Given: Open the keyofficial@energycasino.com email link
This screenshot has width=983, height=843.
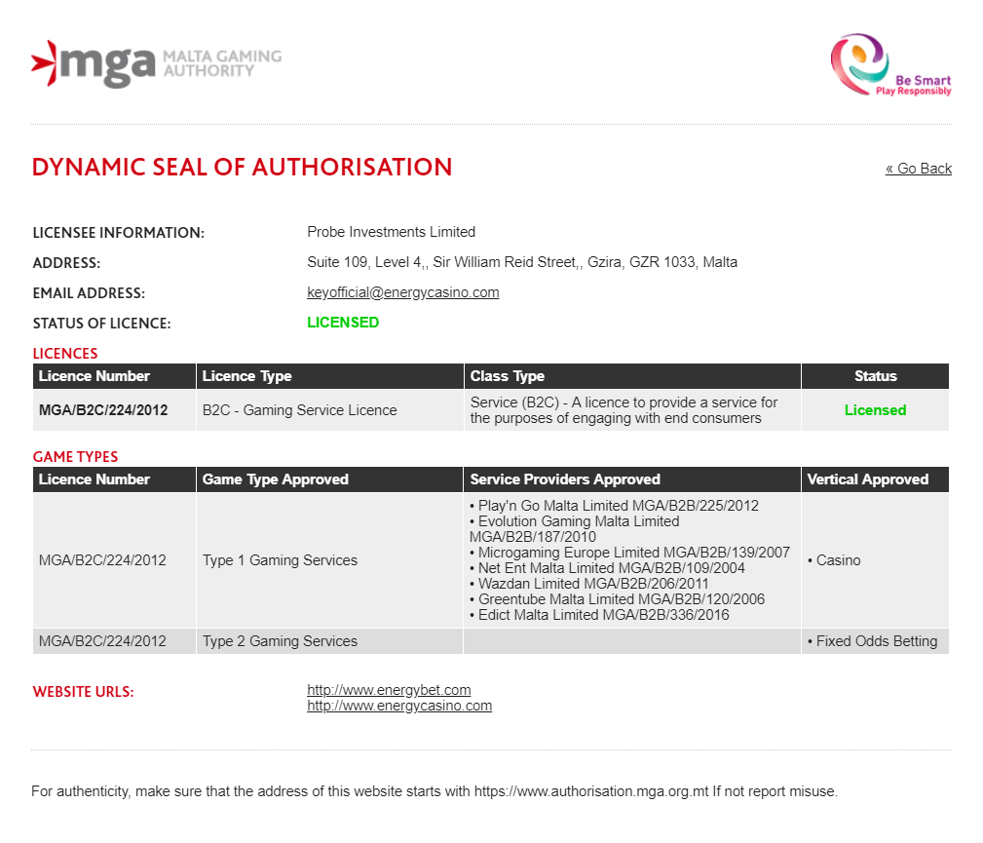Looking at the screenshot, I should tap(403, 292).
